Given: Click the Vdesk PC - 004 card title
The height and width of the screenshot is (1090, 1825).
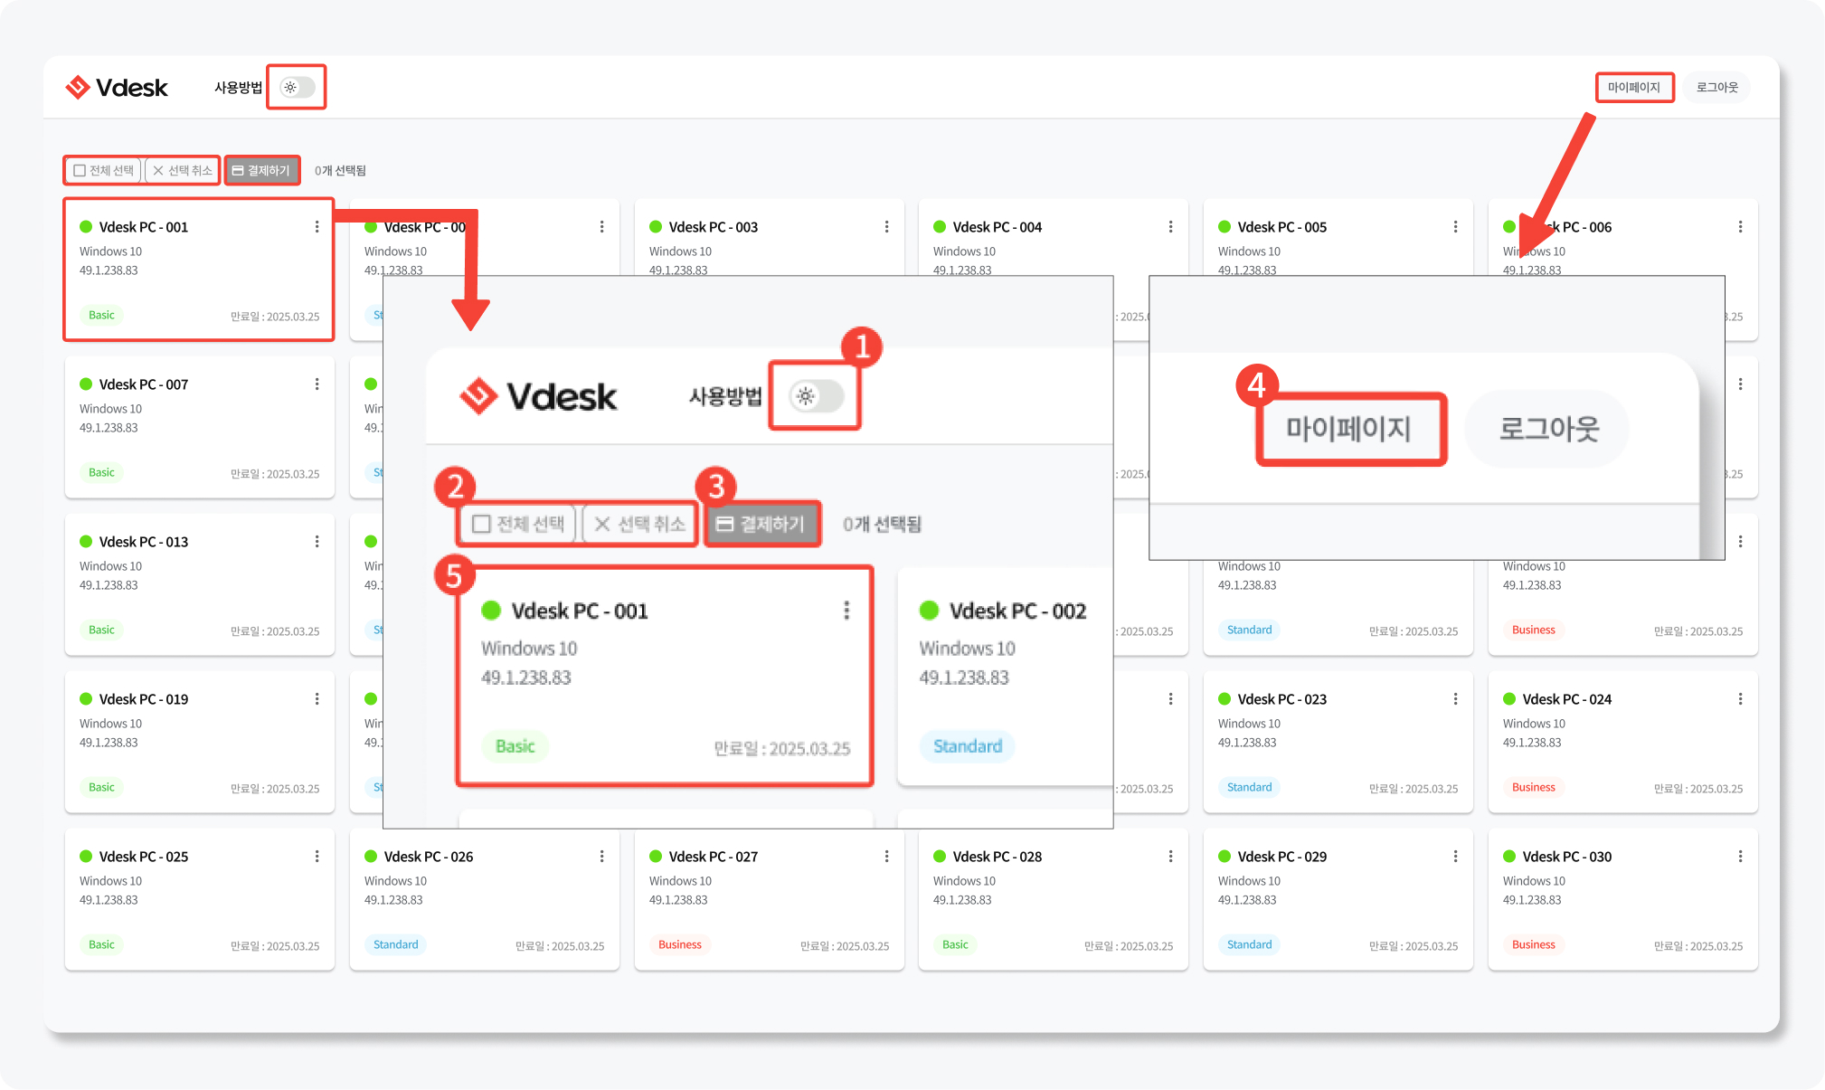Looking at the screenshot, I should point(998,227).
